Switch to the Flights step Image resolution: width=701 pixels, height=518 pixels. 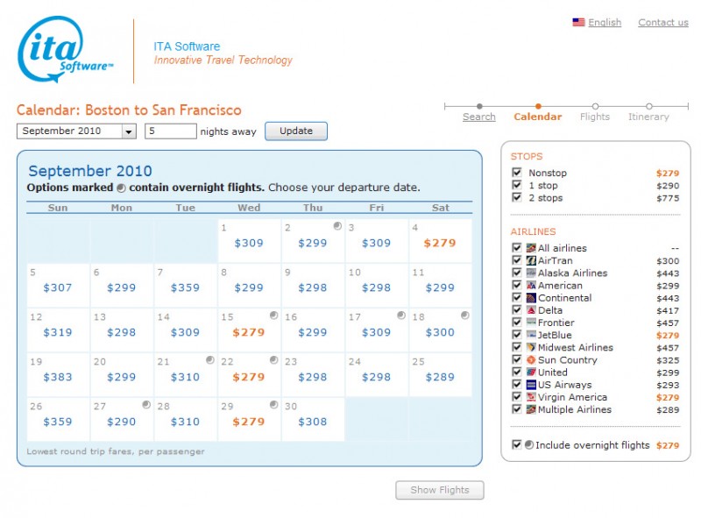coord(595,115)
